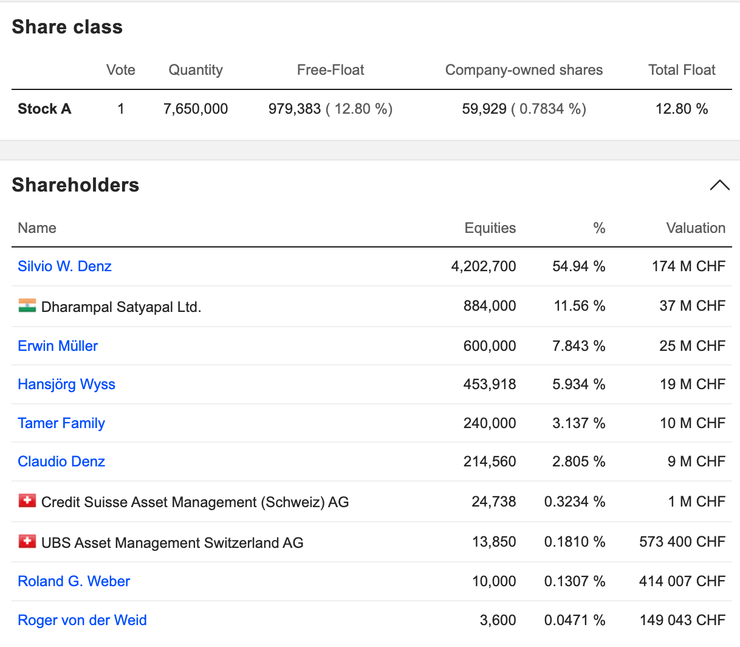Viewport: 740px width, 647px height.
Task: Open Silvio W. Denz profile link
Action: (x=64, y=266)
